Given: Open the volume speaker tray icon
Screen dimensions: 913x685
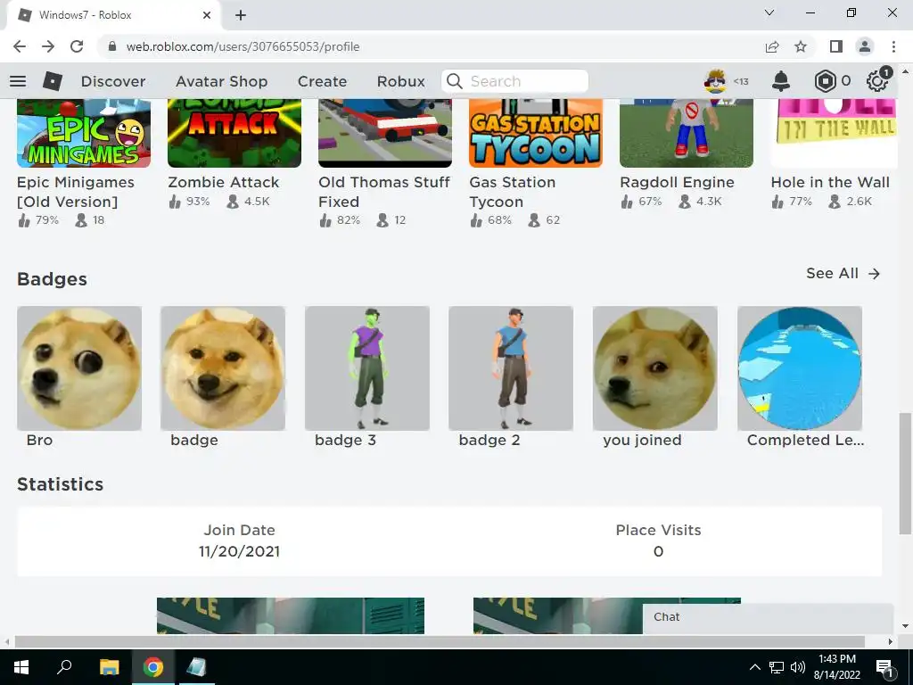Looking at the screenshot, I should (798, 667).
